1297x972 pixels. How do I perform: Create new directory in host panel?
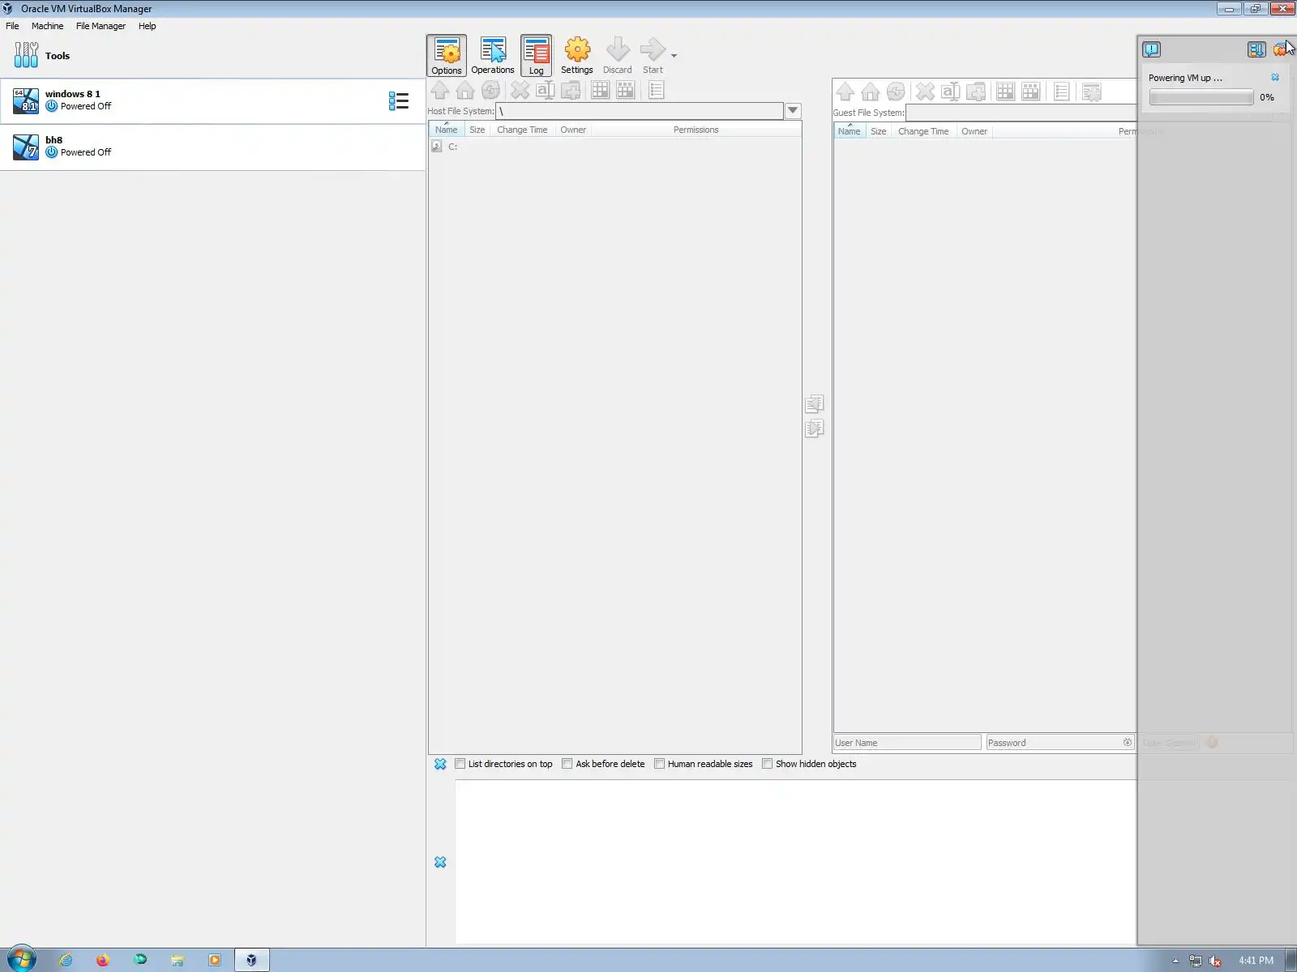[571, 90]
